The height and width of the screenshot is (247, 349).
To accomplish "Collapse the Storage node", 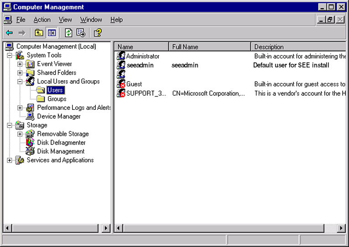I will click(x=9, y=125).
